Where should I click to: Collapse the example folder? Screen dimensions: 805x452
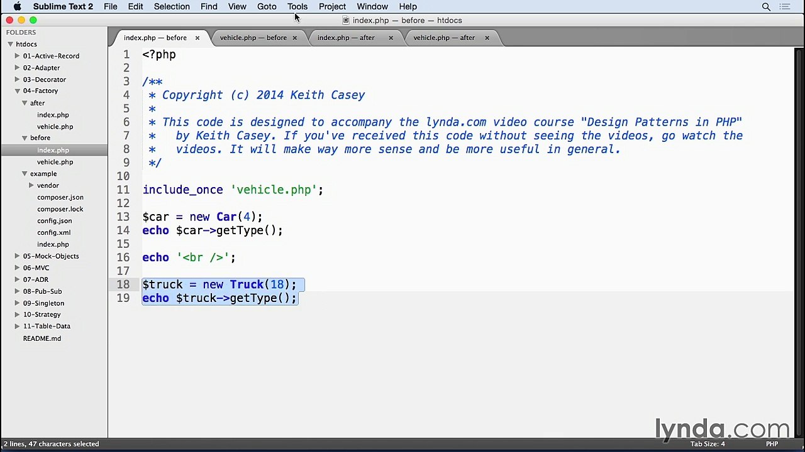[x=25, y=174]
